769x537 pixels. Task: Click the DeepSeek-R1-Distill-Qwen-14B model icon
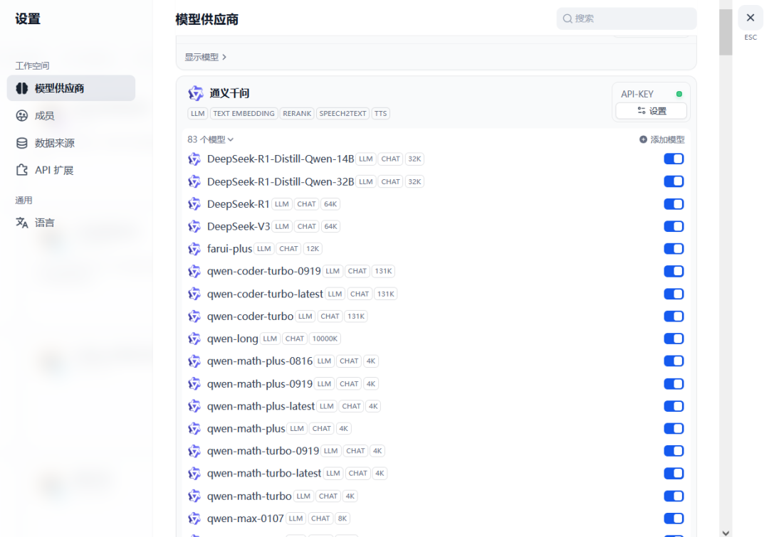pyautogui.click(x=194, y=159)
